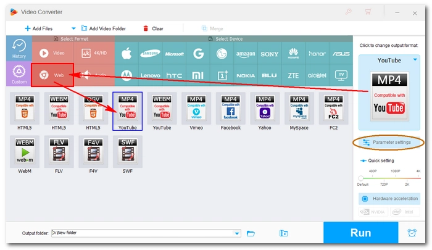Toggle Intel acceleration
432x250 pixels.
pyautogui.click(x=405, y=212)
